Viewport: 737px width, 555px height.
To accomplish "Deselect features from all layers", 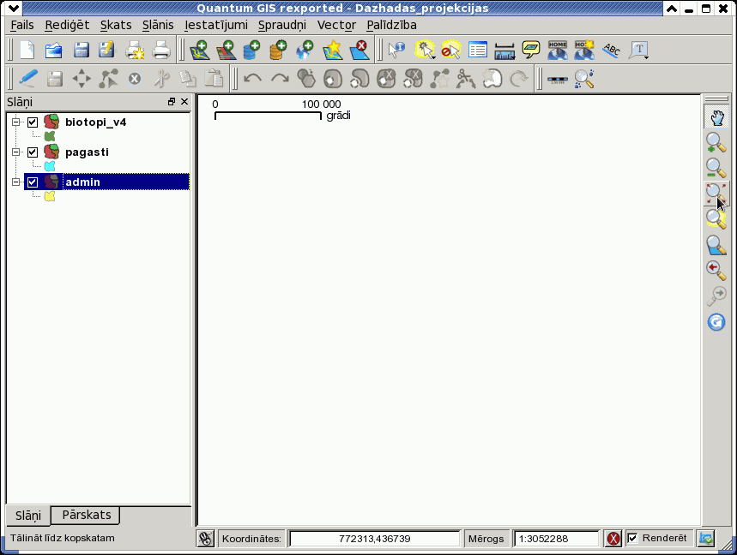I will pos(450,50).
